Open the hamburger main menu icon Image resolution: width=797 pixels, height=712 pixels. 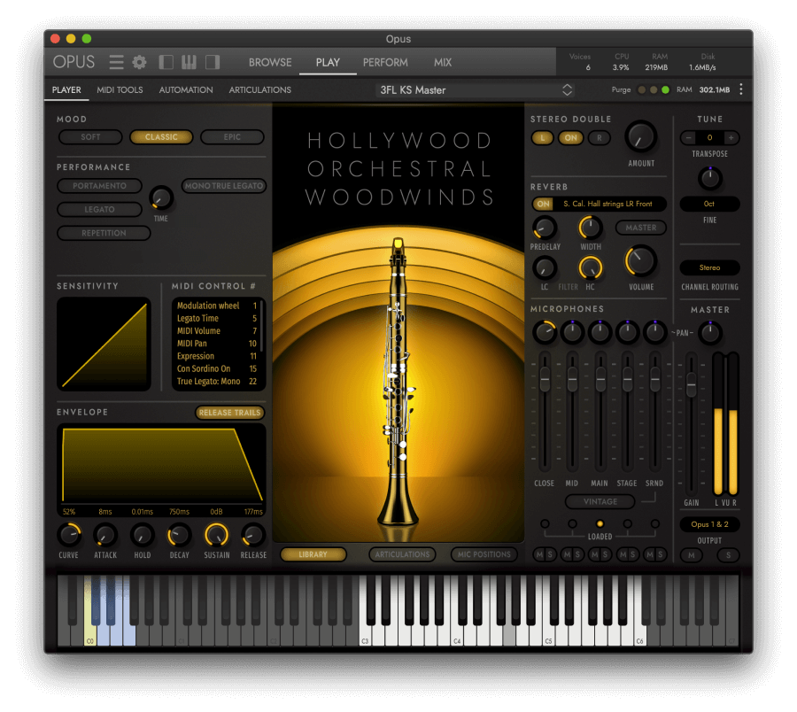tap(116, 62)
